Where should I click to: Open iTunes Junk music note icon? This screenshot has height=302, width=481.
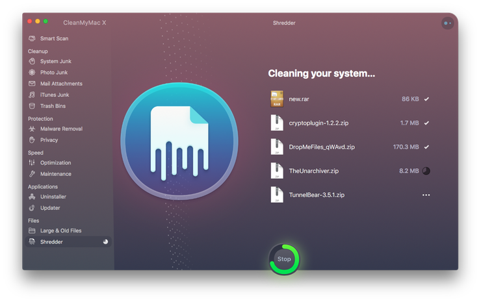tap(32, 95)
